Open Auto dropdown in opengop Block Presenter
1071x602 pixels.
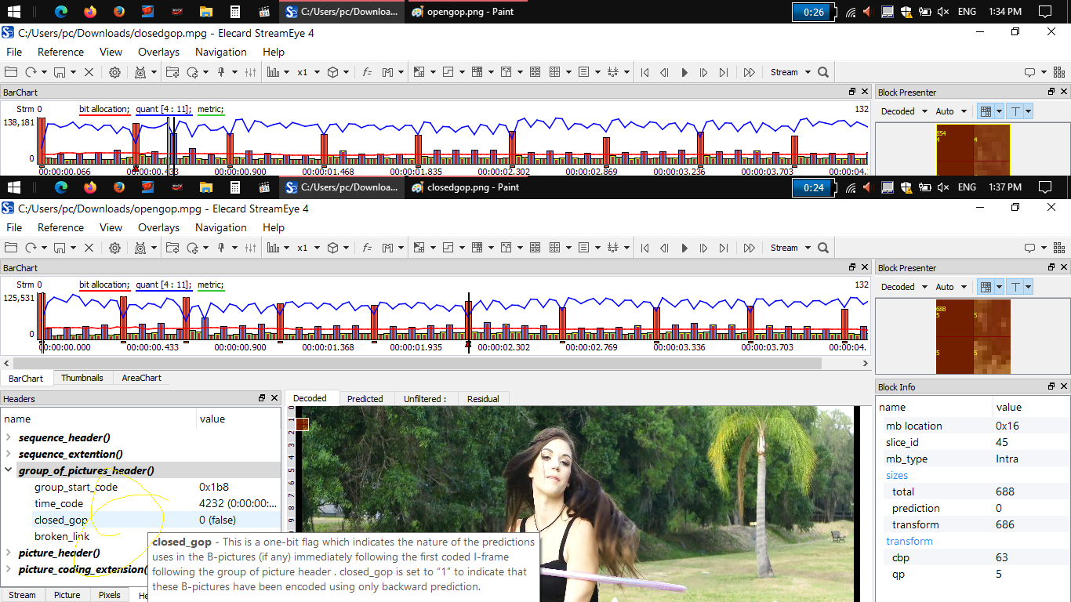[x=951, y=287]
